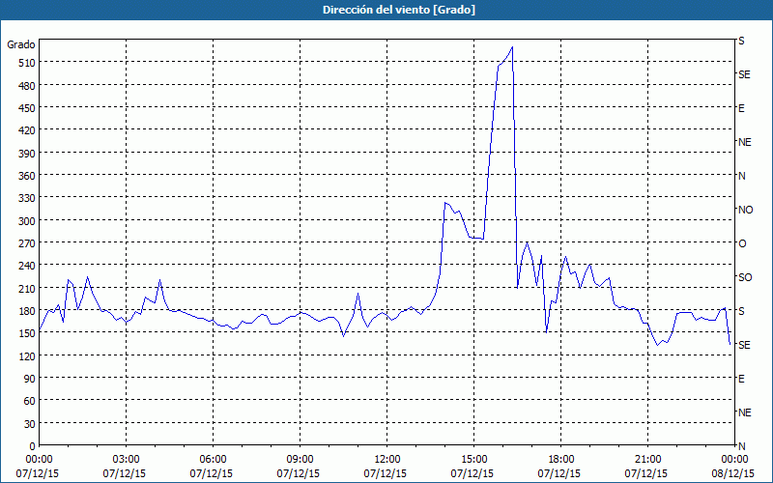The width and height of the screenshot is (773, 483).
Task: Select the "NO" compass label on right axis
Action: (745, 210)
